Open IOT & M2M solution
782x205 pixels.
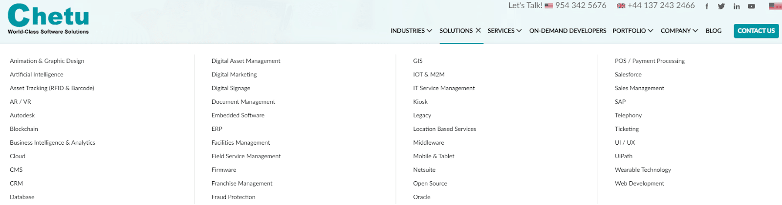[429, 75]
